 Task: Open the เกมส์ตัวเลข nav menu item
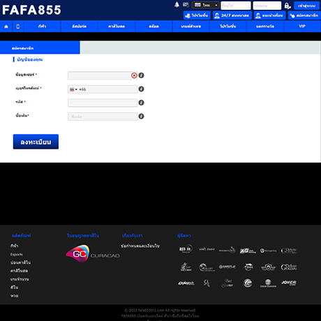coord(191,27)
